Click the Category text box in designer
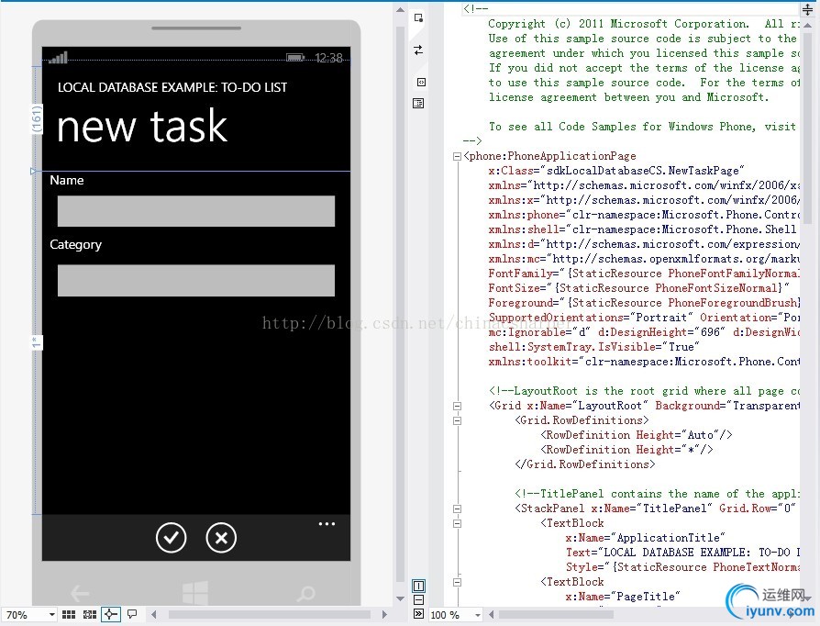Image resolution: width=820 pixels, height=626 pixels. [x=196, y=281]
